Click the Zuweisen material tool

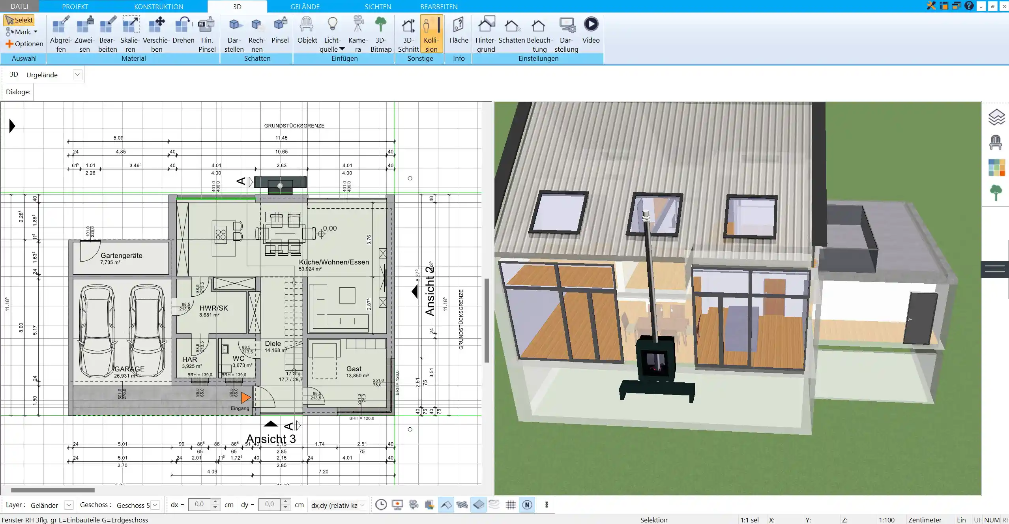[x=84, y=34]
